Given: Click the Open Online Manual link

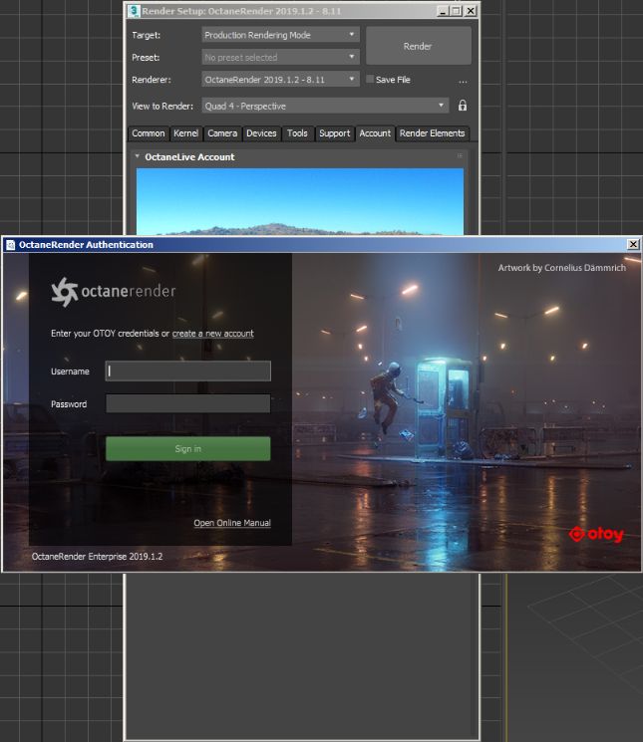Looking at the screenshot, I should point(231,523).
